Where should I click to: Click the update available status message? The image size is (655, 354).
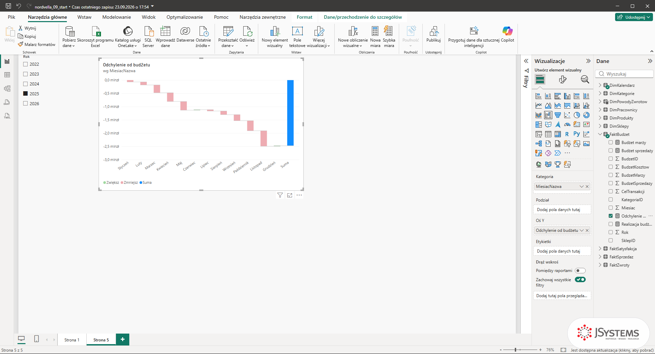click(612, 350)
